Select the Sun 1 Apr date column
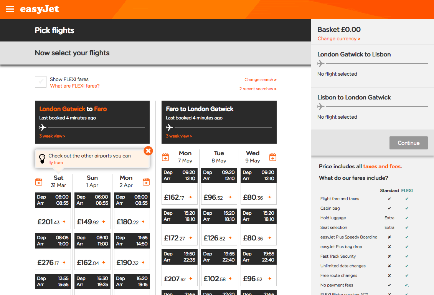 click(x=92, y=181)
